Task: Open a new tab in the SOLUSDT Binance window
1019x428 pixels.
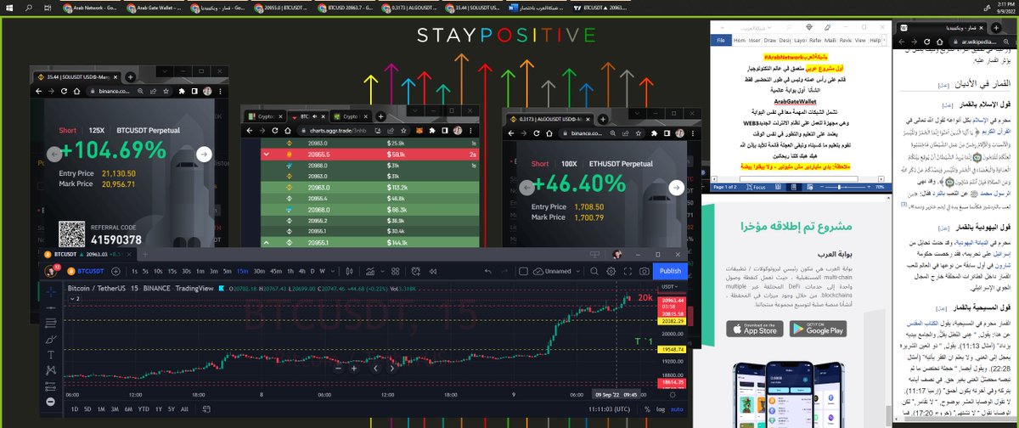Action: click(x=131, y=77)
